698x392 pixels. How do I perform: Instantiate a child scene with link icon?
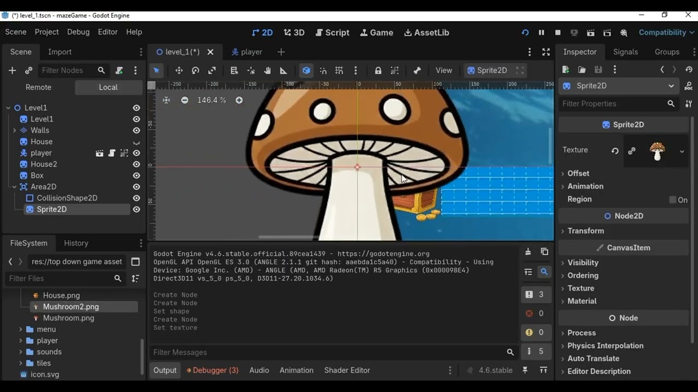pyautogui.click(x=29, y=70)
